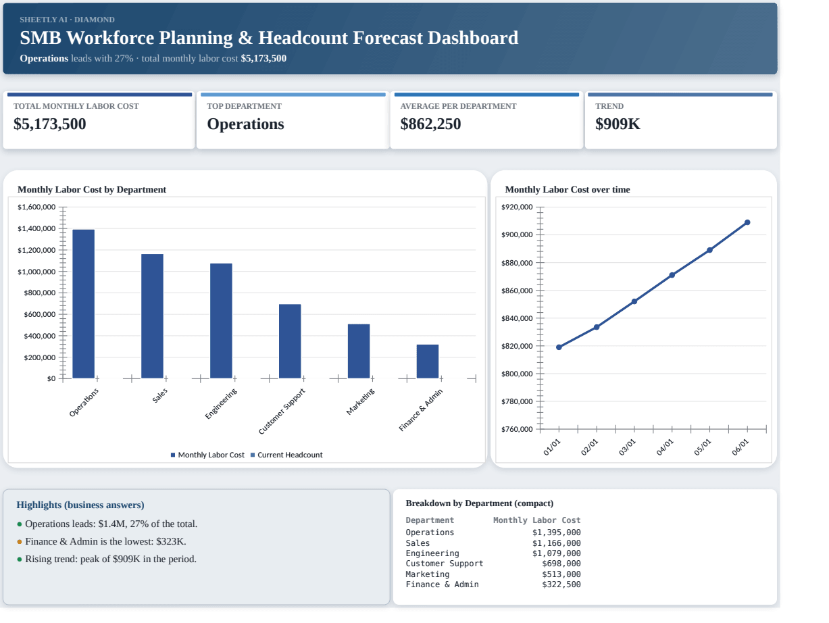
Task: Click the Engineering bar in the bar chart
Action: (221, 320)
